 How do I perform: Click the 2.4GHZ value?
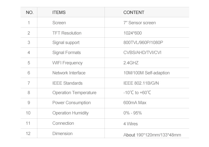[x=131, y=63]
